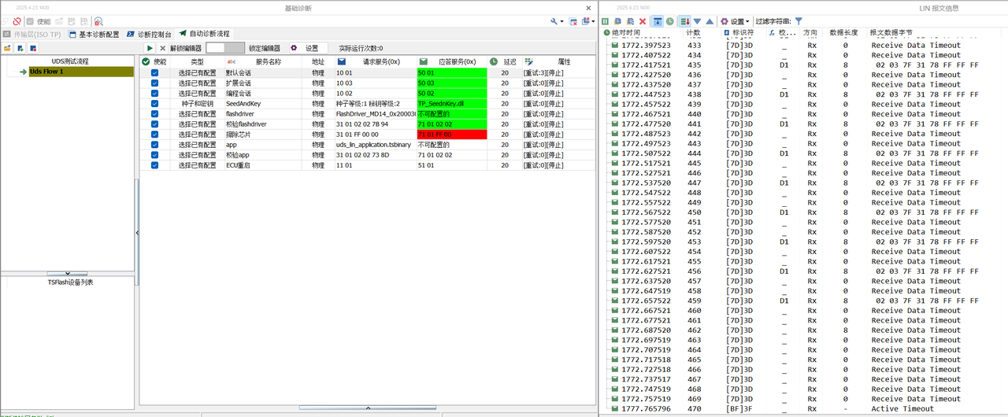Stop flow with the X icon beside play

[162, 48]
